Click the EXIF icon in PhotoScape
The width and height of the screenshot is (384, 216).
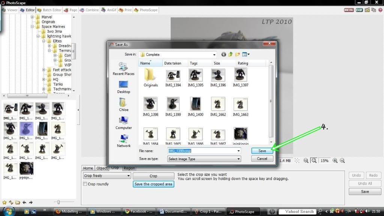359,10
